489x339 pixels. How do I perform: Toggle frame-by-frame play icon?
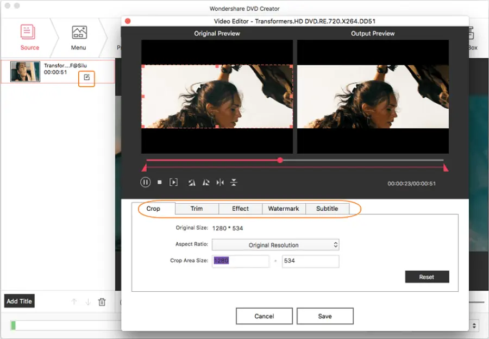click(173, 182)
